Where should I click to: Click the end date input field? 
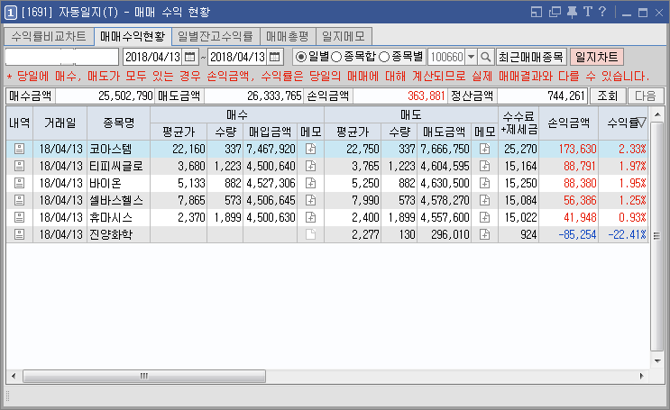(238, 57)
